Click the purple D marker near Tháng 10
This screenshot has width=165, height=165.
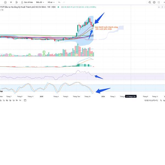tap(83, 55)
